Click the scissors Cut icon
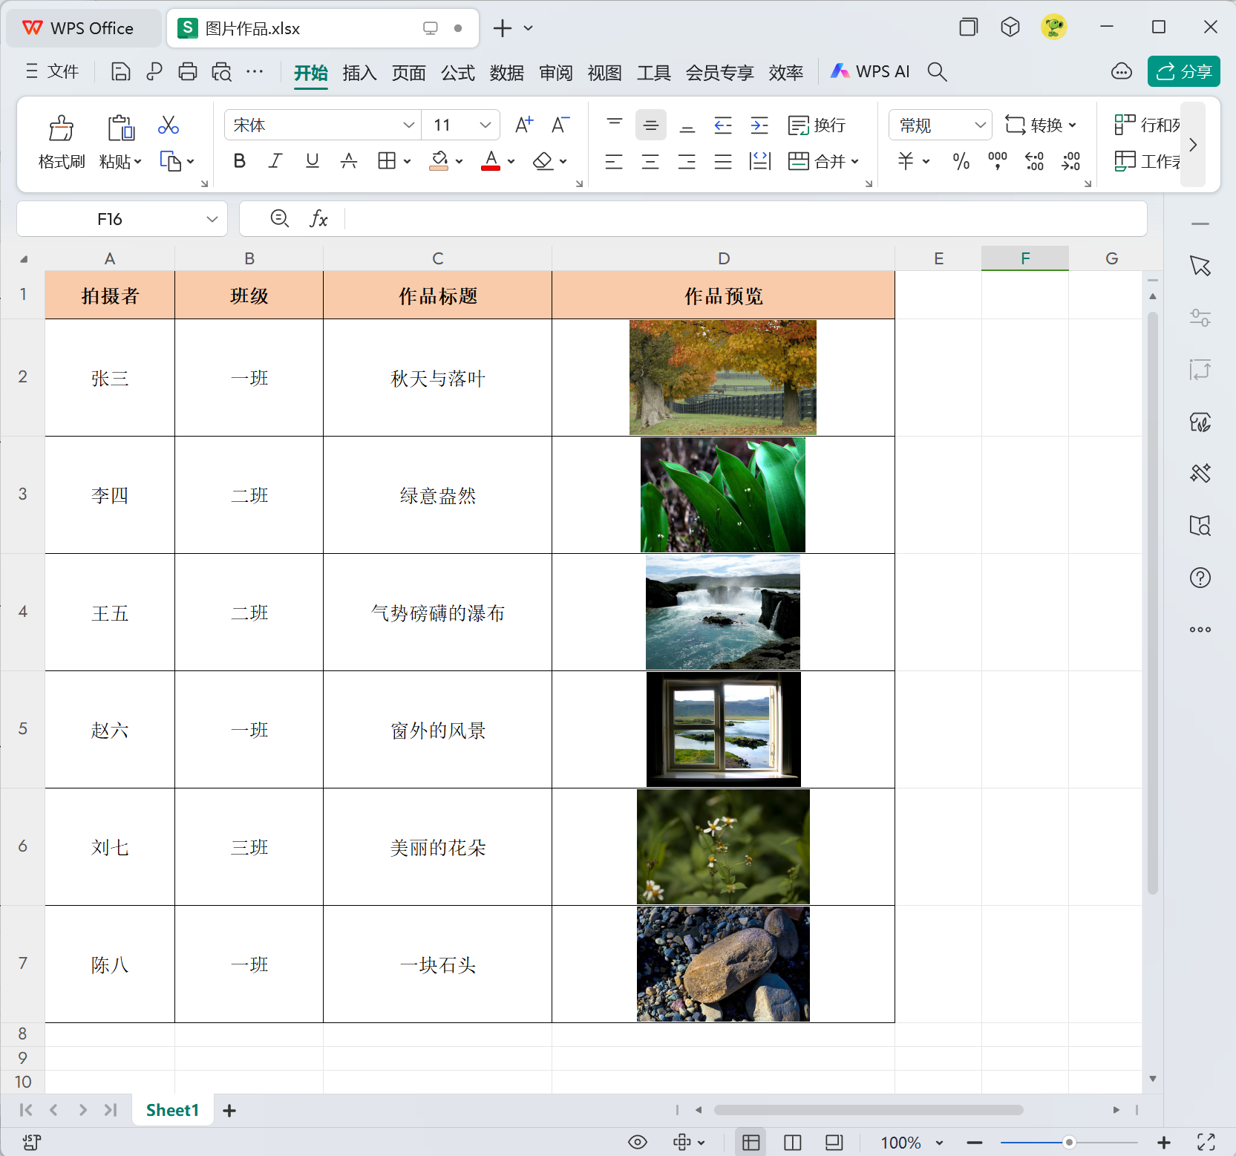 pos(169,125)
